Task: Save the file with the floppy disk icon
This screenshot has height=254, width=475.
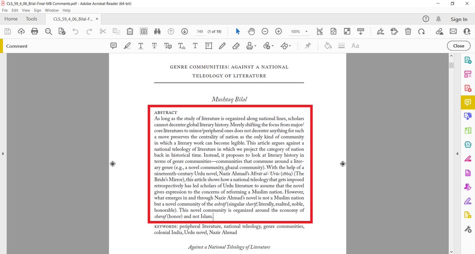Action: coord(8,32)
